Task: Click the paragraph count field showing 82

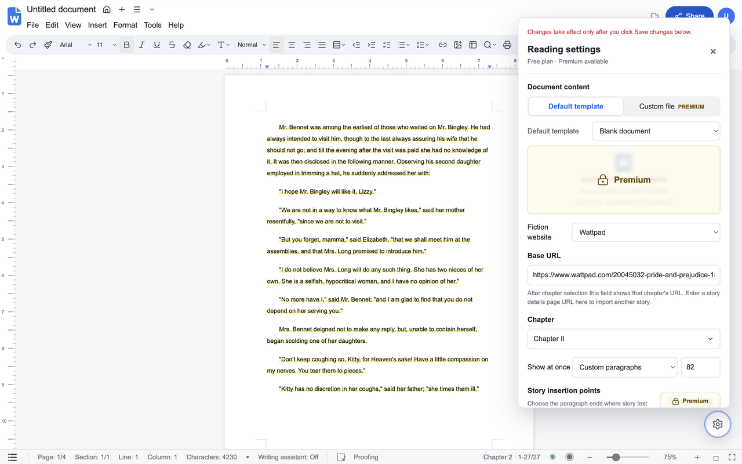Action: tap(700, 367)
